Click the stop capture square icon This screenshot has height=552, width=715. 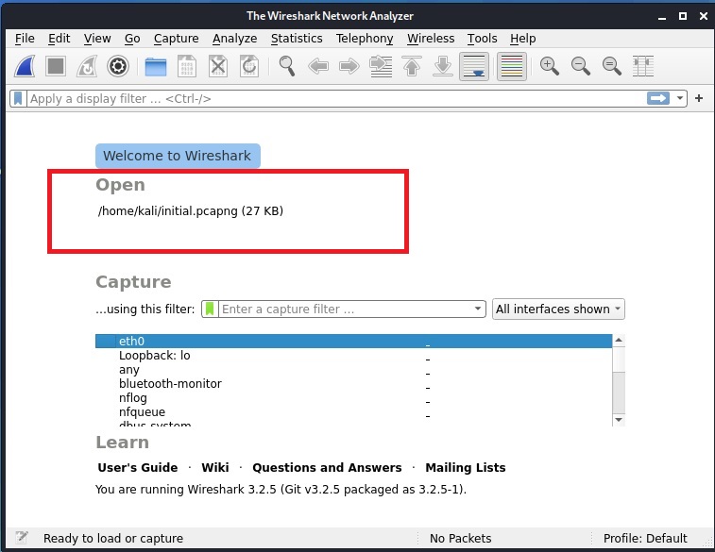(56, 66)
